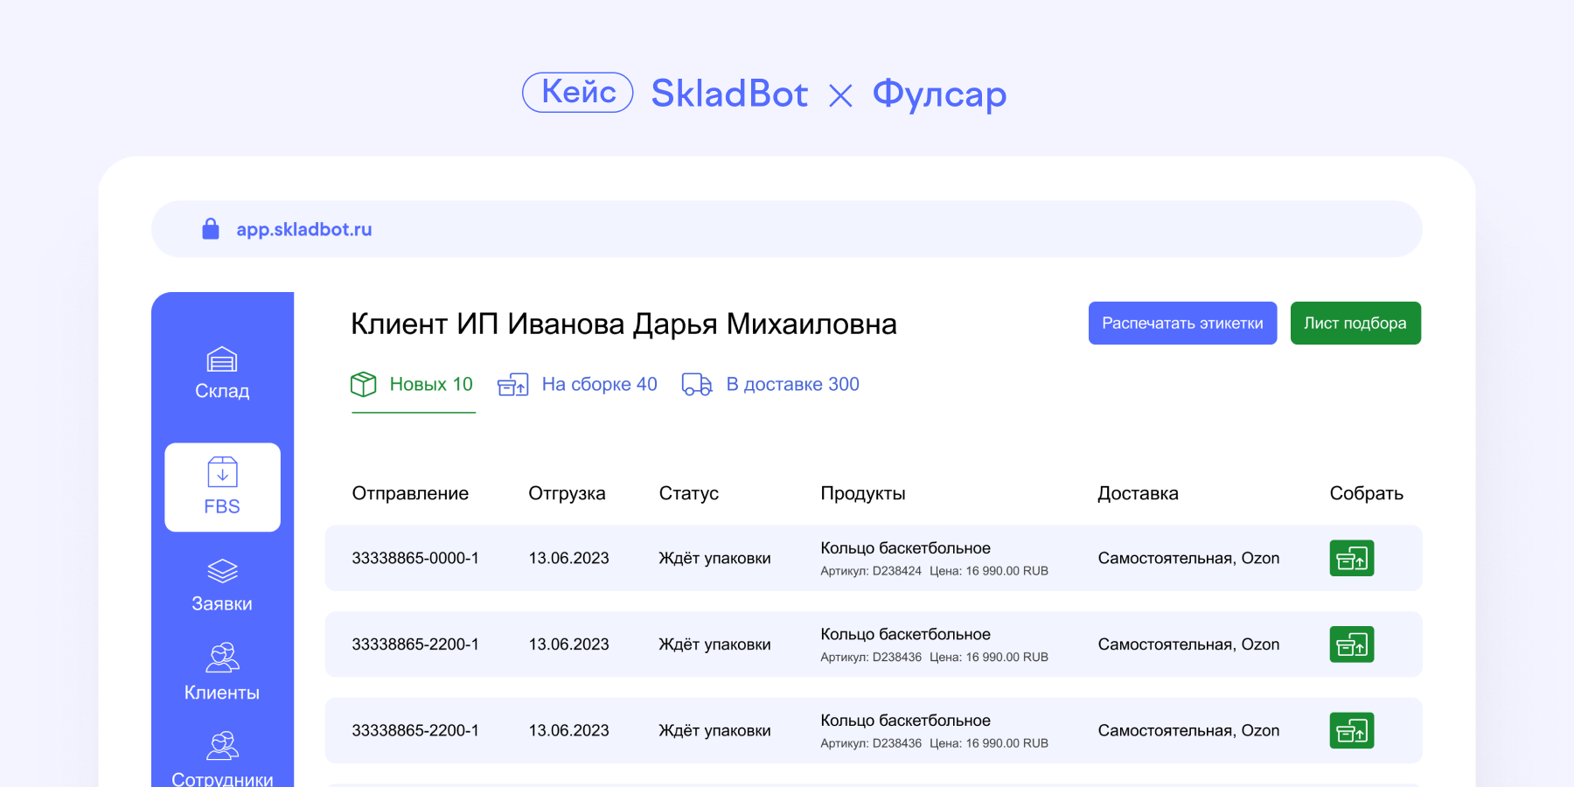Click the Отгрузка column header
Screen dimensions: 1574x787
point(567,493)
